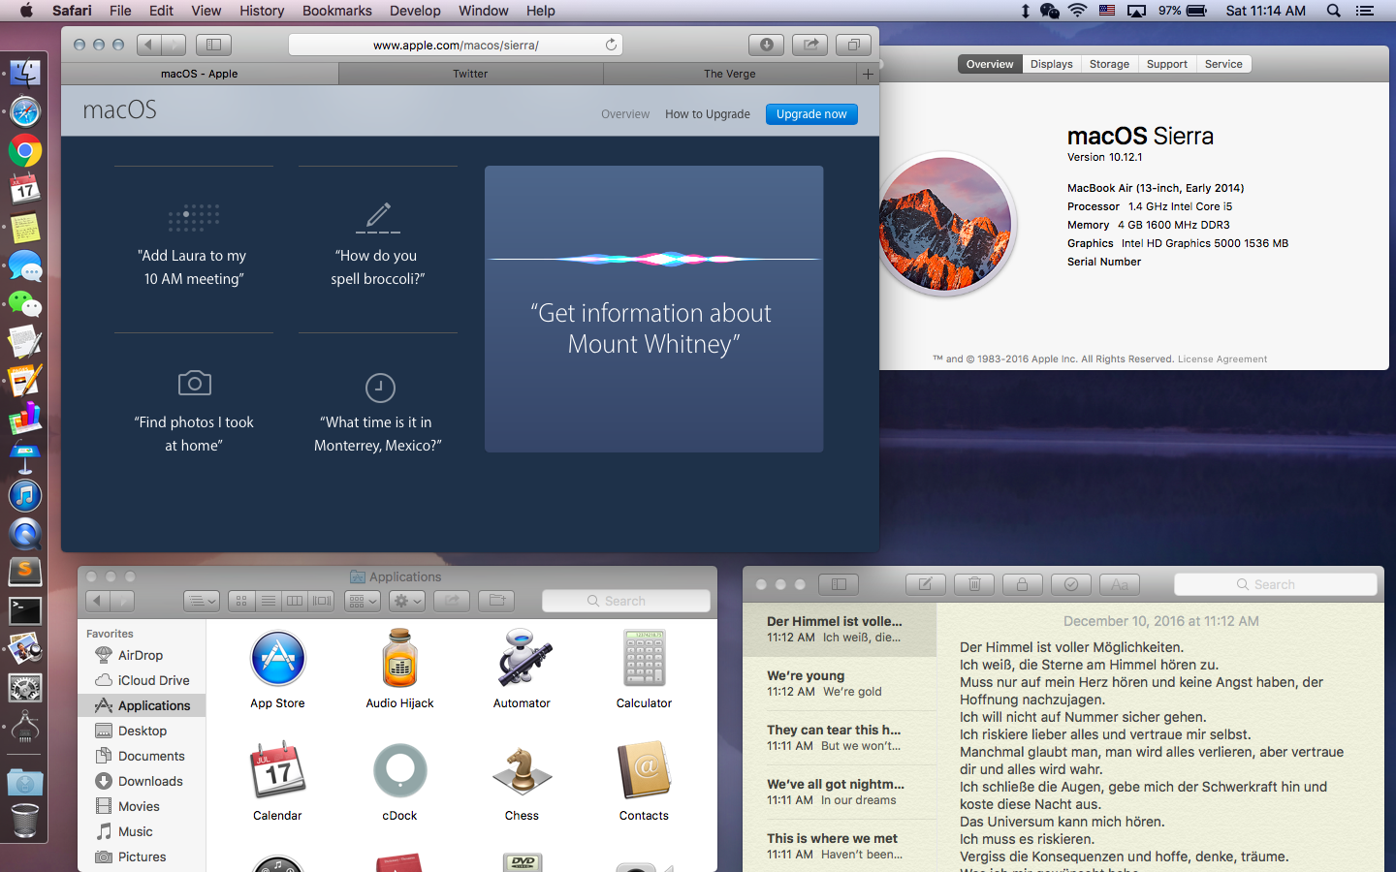Viewport: 1396px width, 872px height.
Task: Show Safari downloads
Action: click(766, 45)
